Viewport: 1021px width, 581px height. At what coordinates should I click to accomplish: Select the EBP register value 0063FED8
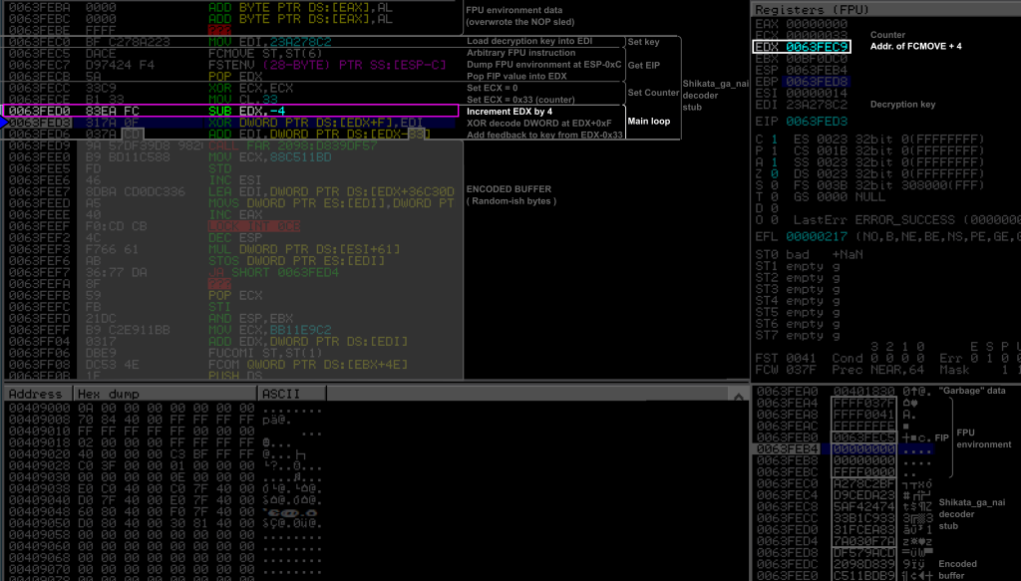(x=817, y=82)
